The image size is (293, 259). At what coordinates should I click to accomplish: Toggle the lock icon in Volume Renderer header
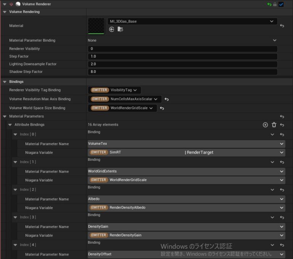click(x=275, y=4)
